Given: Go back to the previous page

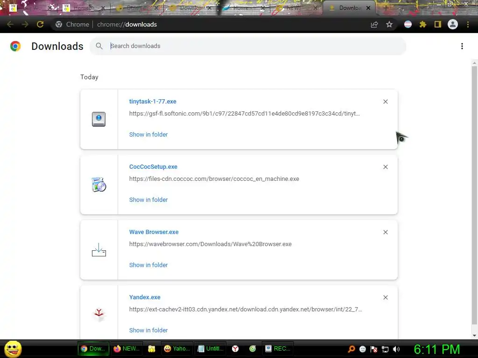Looking at the screenshot, I should (10, 24).
